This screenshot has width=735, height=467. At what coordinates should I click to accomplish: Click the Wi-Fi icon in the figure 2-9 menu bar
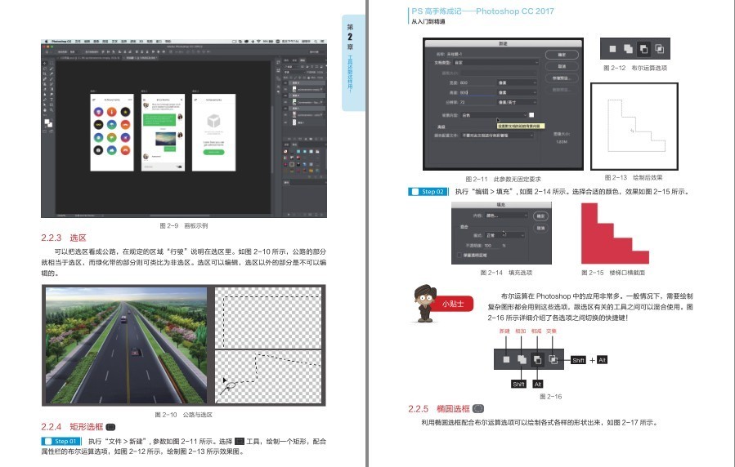tap(258, 41)
